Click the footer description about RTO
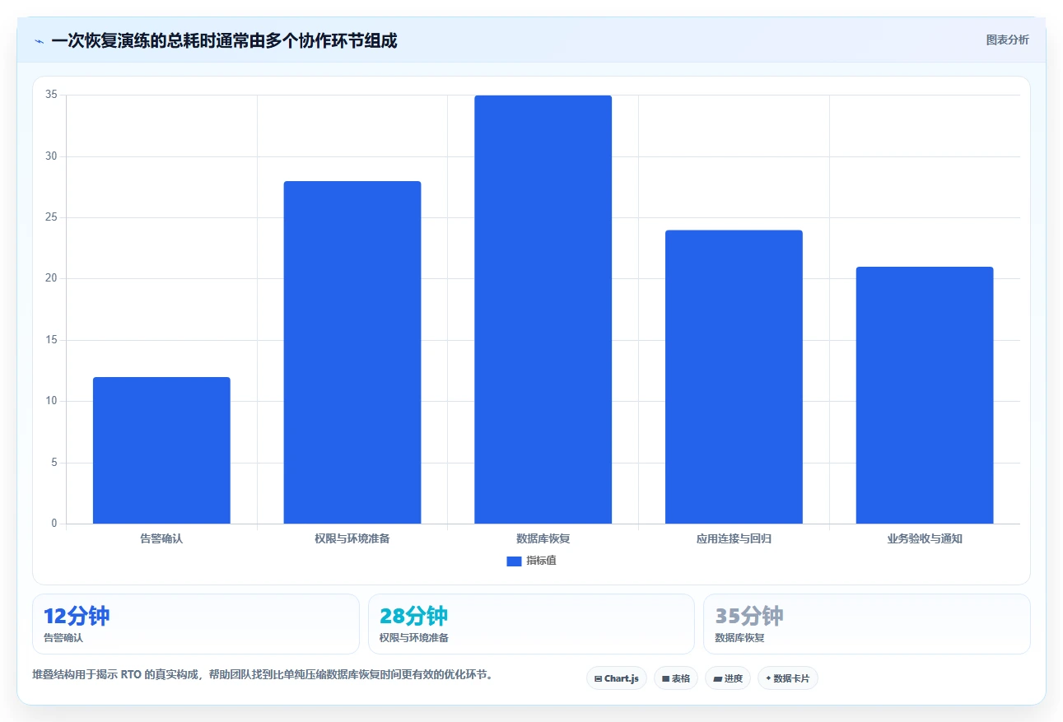Screen dimensions: 1063x722 (x=263, y=674)
